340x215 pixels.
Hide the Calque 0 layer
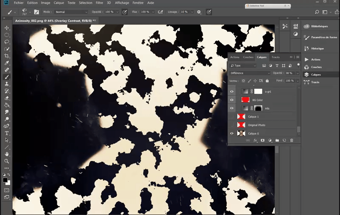[232, 133]
